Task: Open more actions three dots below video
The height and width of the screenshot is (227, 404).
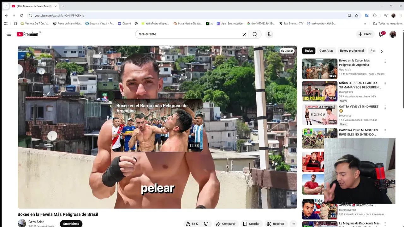Action: click(293, 224)
